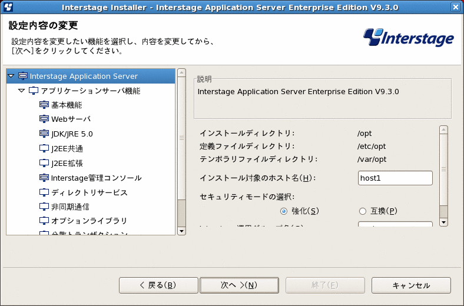Screen dimensions: 464x306
Task: Select the オプションライブラリ tree item
Action: click(89, 221)
